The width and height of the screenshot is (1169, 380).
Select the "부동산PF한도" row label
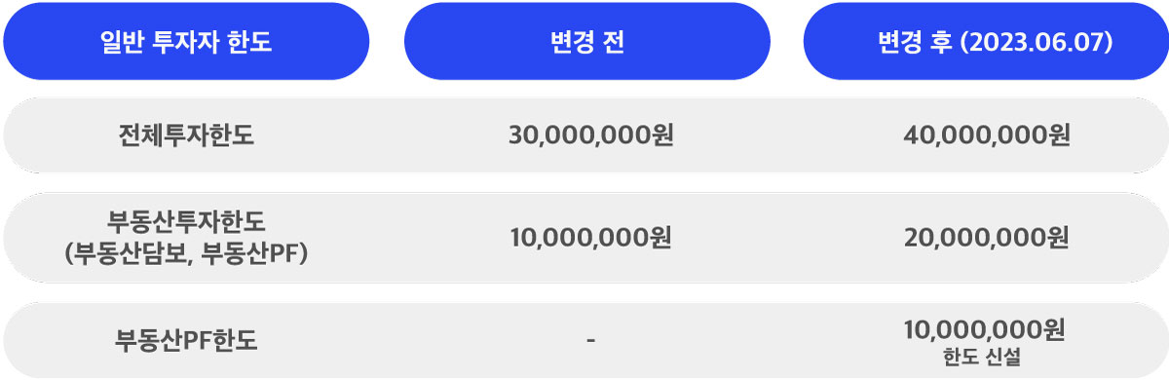(x=187, y=342)
